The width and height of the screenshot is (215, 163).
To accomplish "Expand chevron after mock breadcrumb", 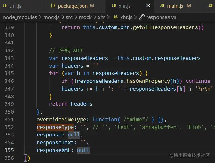I will click(95, 17).
